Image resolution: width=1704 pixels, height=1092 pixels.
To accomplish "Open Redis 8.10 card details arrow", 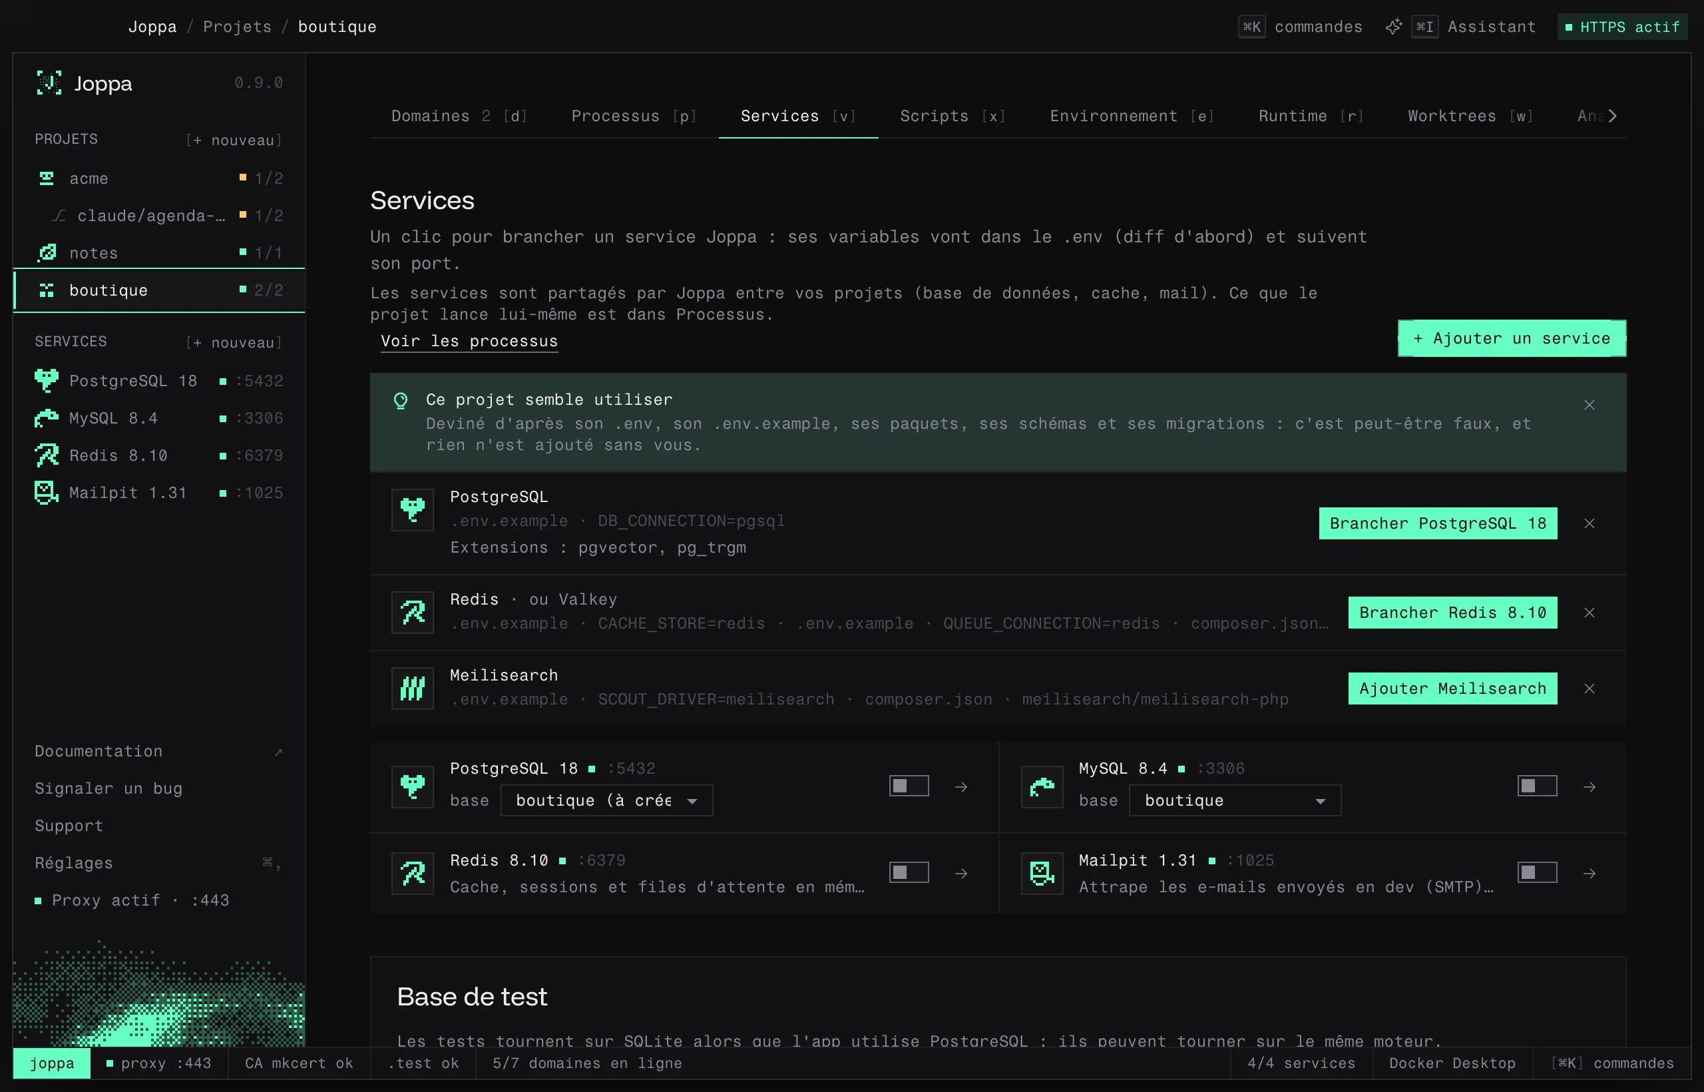I will click(x=961, y=874).
